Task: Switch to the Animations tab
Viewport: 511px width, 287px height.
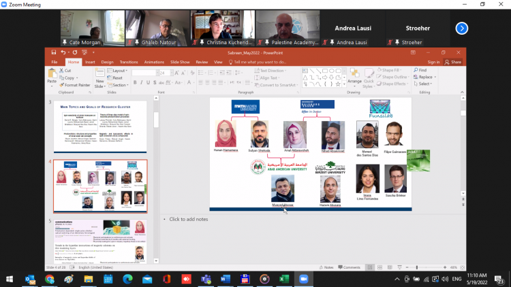Action: coord(154,62)
